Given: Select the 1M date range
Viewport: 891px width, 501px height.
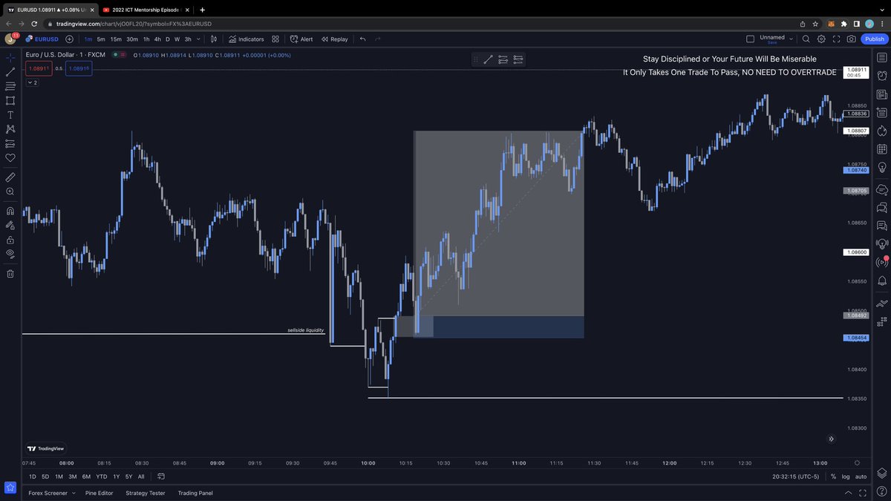Looking at the screenshot, I should (x=59, y=477).
